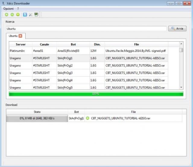
Task: Select the Ubuntu results tab
Action: point(16,36)
